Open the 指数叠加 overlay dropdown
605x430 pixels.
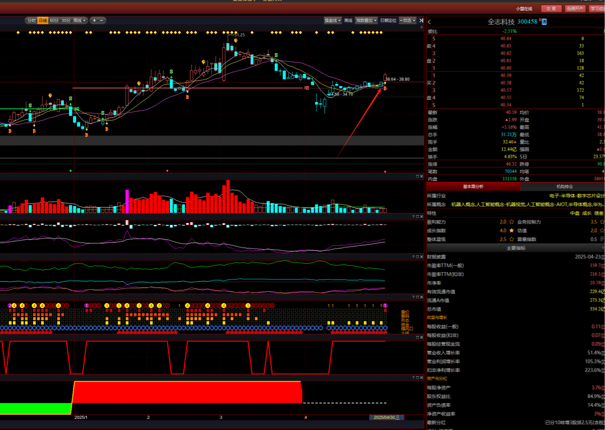(367, 20)
